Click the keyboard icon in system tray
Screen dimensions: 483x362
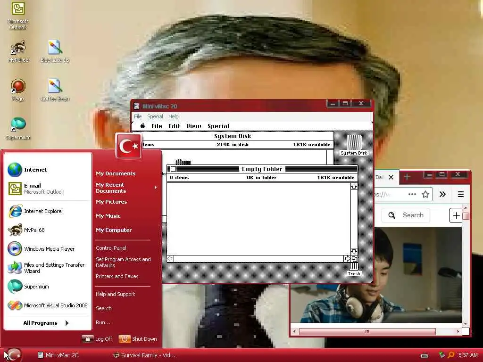pos(425,355)
